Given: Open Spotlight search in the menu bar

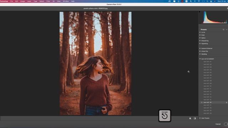Looking at the screenshot, I should (207, 1).
